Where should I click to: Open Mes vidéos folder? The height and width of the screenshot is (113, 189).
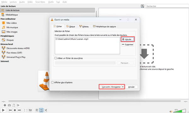pos(12,23)
